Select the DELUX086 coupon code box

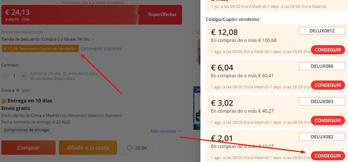pyautogui.click(x=322, y=66)
